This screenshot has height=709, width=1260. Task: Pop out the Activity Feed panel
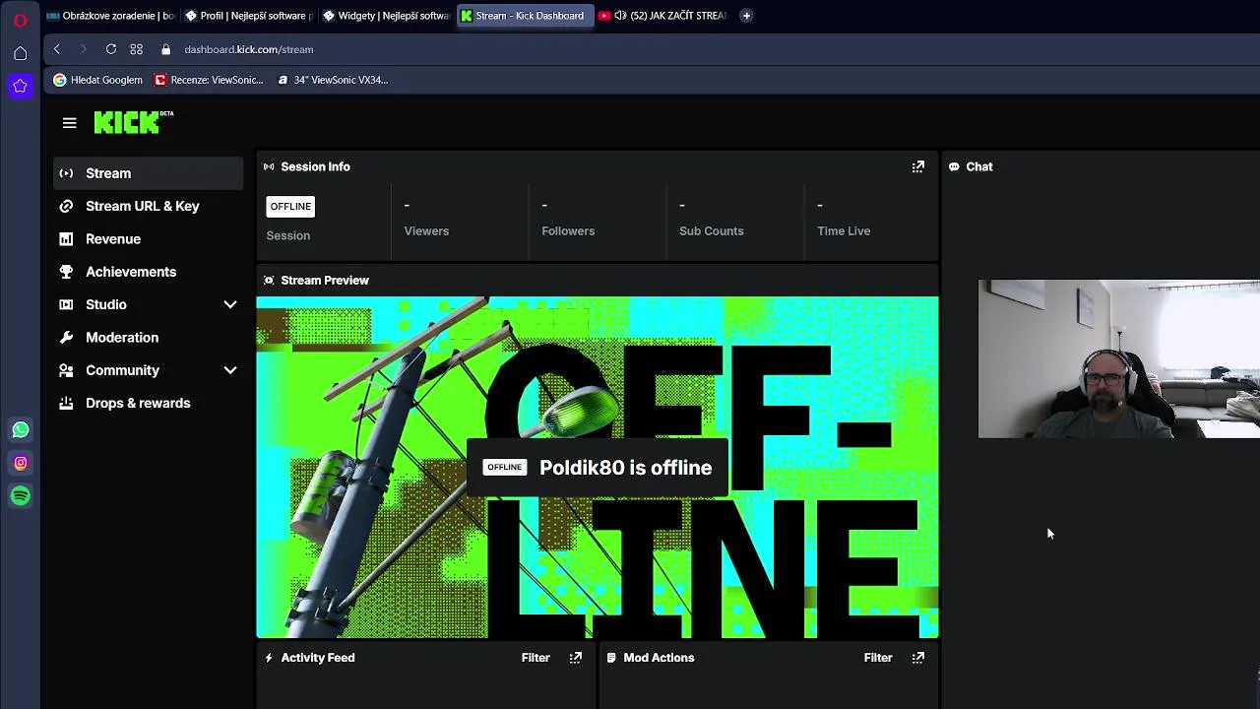(576, 658)
